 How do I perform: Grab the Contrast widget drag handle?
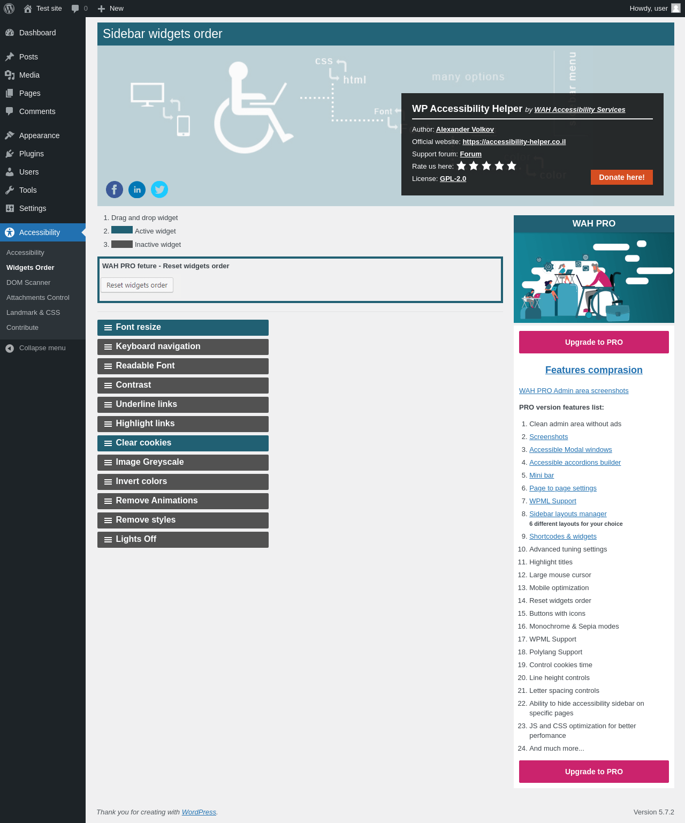[108, 386]
